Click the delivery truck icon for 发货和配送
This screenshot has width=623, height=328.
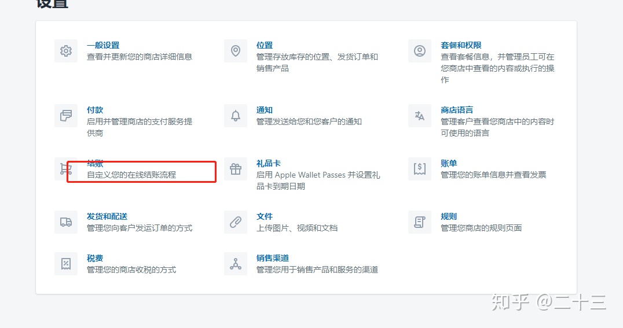[x=66, y=222]
